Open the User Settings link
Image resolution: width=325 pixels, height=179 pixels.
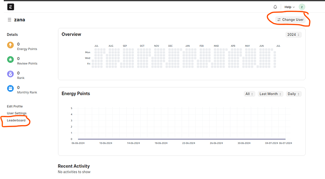(17, 113)
